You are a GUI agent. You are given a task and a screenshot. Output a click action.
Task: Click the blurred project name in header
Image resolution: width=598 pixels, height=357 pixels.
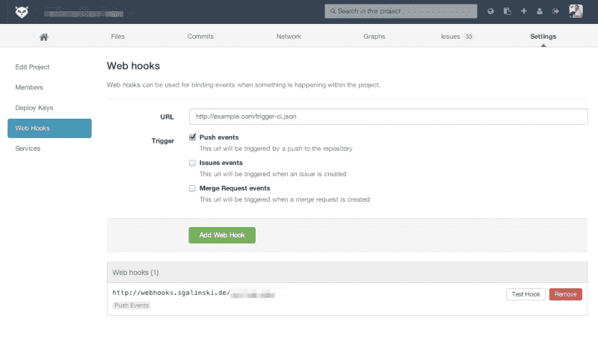[x=84, y=13]
